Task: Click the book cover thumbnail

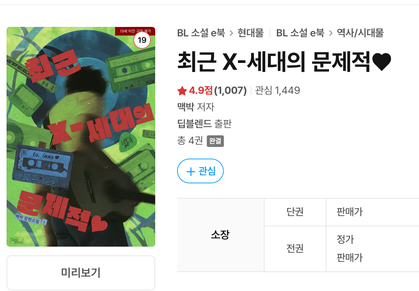Action: coord(81,136)
